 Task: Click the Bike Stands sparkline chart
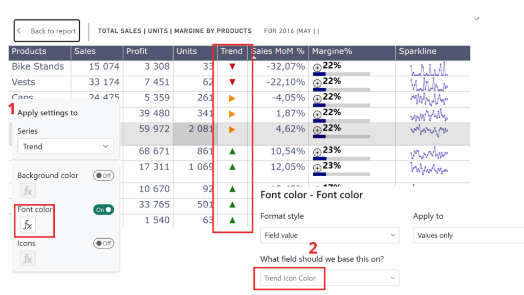(430, 69)
